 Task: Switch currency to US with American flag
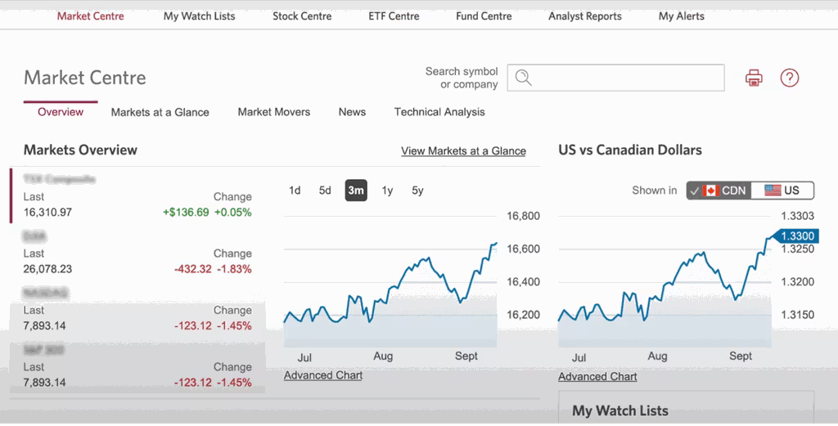coord(782,191)
